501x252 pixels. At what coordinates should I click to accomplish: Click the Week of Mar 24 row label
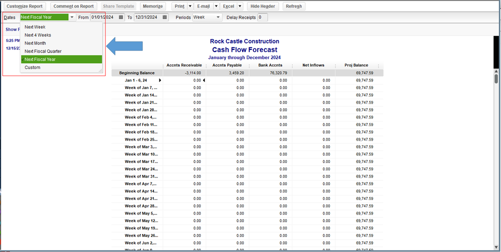coord(141,169)
